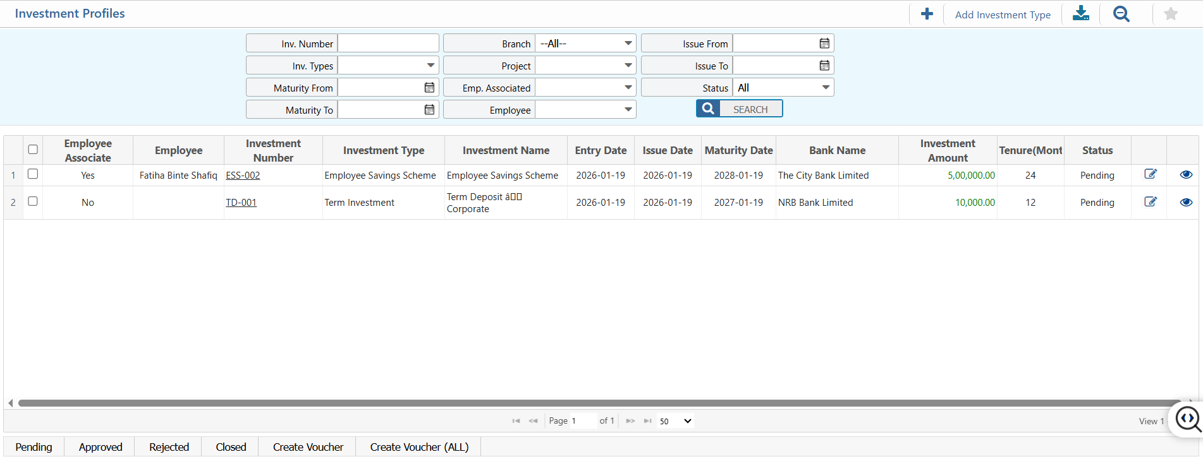
Task: Tick the checkbox for row 2
Action: coord(33,201)
